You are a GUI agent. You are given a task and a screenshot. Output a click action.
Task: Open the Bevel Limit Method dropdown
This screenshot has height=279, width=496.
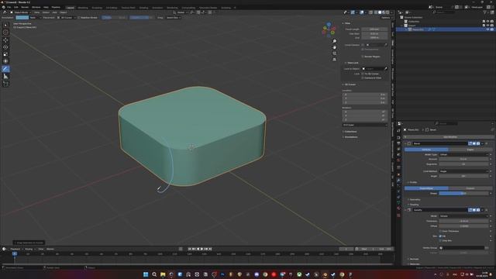(x=463, y=171)
